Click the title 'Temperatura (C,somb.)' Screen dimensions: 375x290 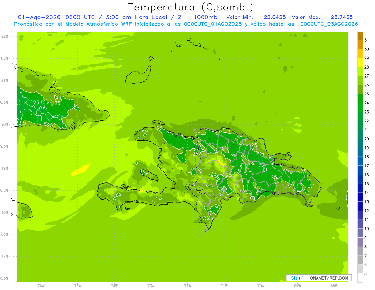(191, 7)
